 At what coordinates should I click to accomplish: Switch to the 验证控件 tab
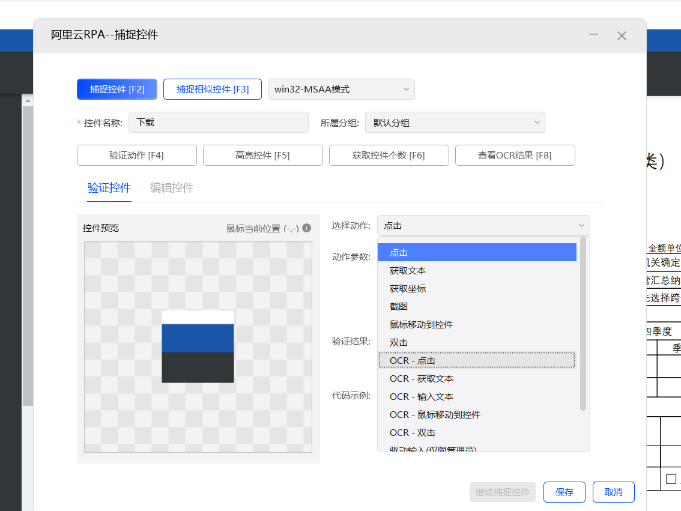pos(109,187)
